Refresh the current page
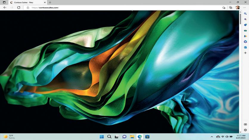 [x=19, y=8]
